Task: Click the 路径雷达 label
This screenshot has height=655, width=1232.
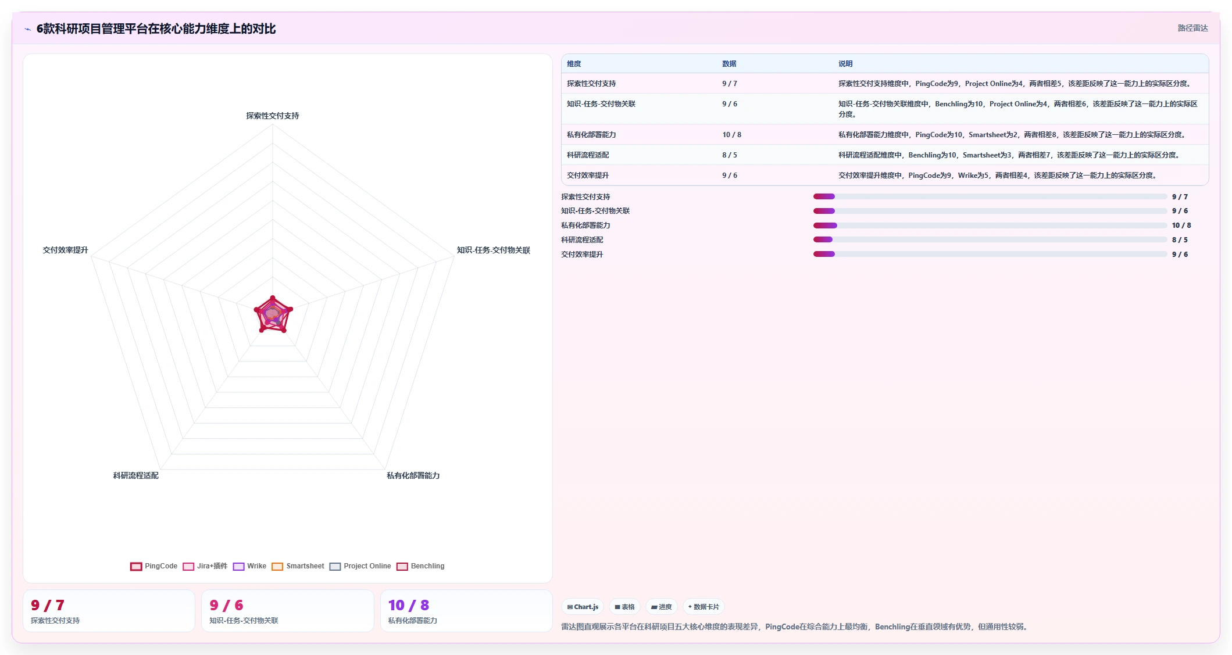Action: tap(1192, 28)
